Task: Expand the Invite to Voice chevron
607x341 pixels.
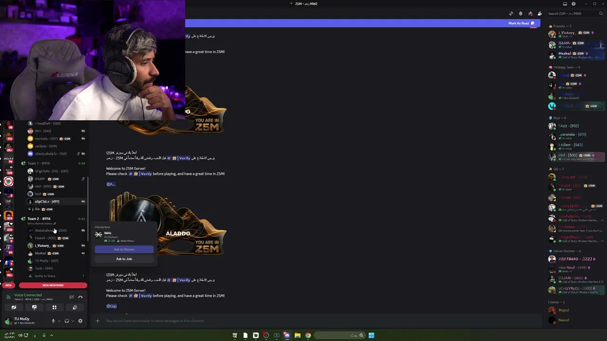Action: click(x=83, y=276)
